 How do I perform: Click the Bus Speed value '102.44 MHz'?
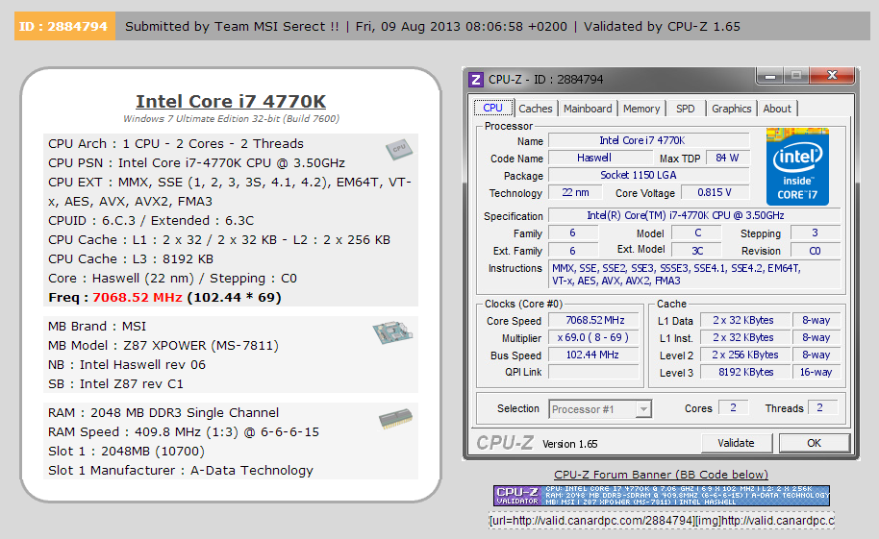[594, 355]
